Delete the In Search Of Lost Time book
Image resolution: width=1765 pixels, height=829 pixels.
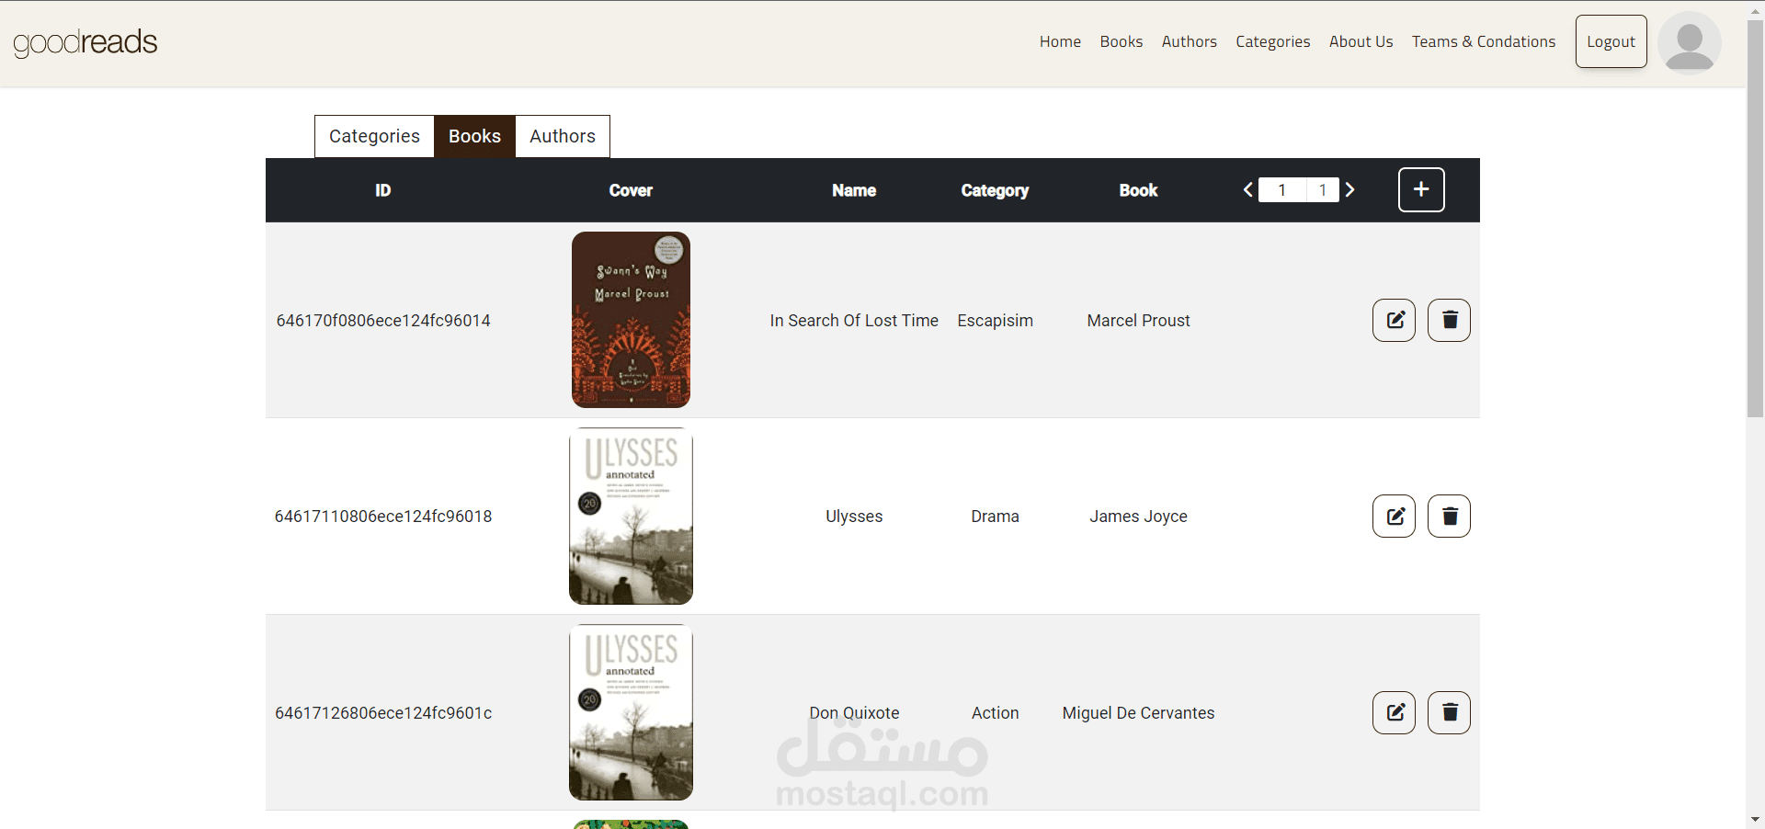[x=1449, y=320]
